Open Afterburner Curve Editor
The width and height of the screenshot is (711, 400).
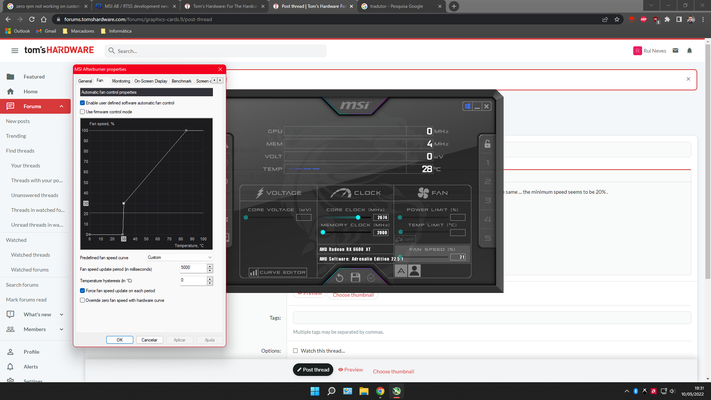coord(278,273)
